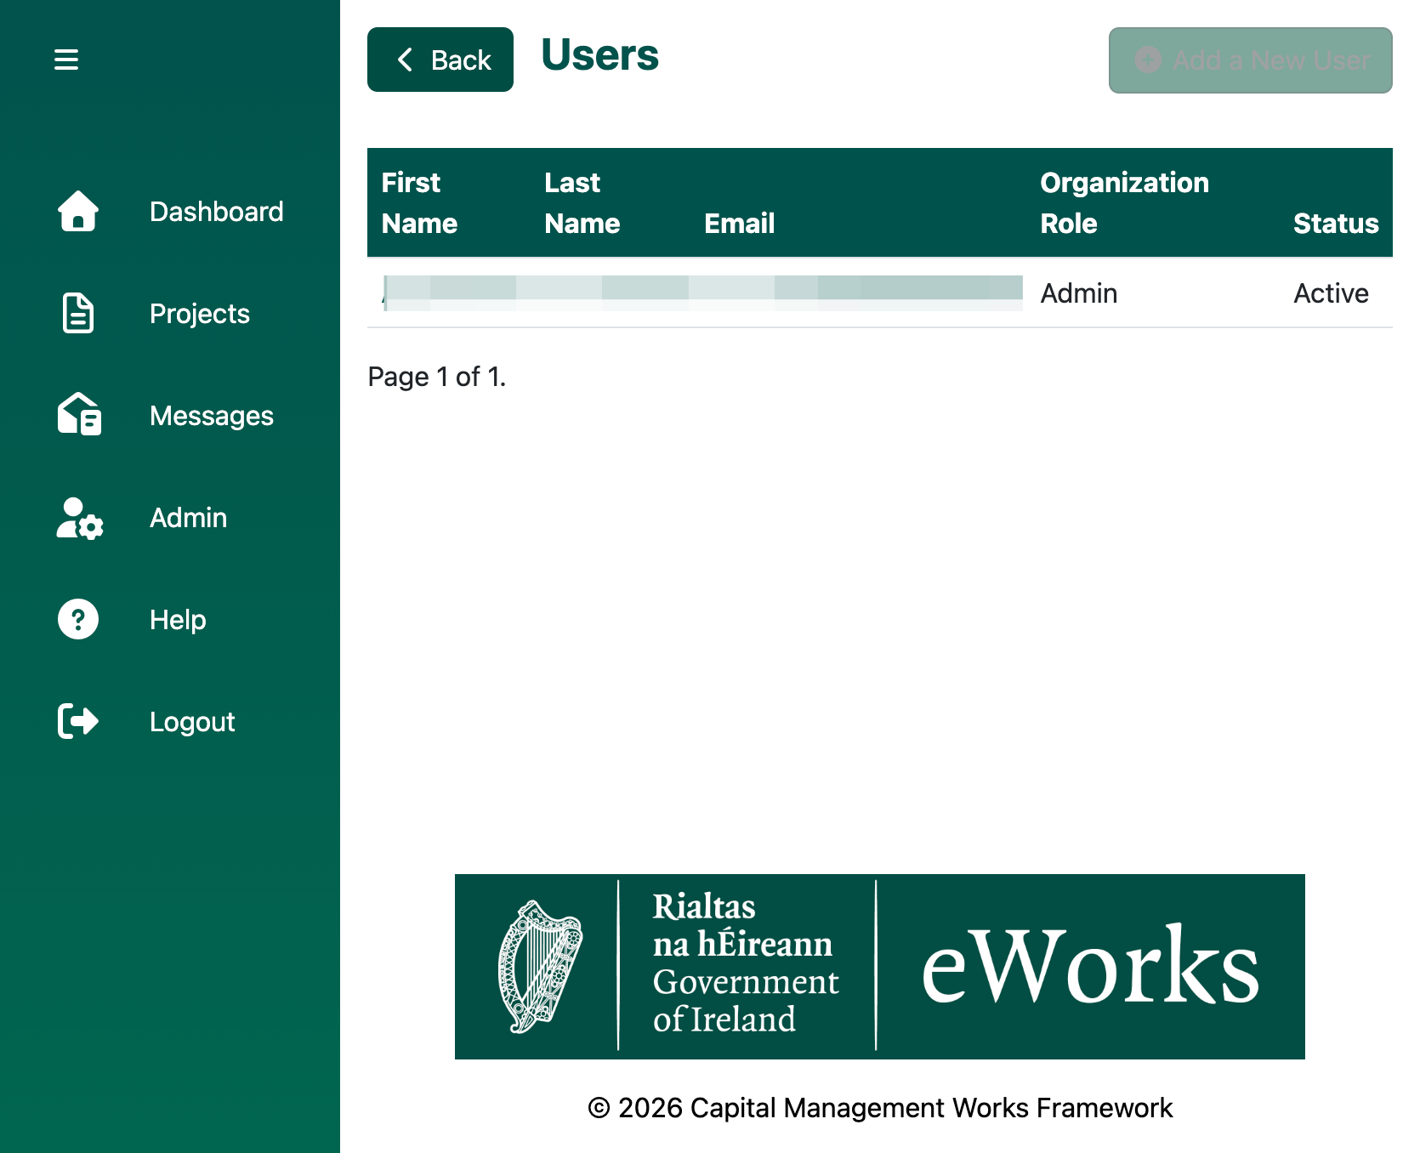
Task: Click the Dashboard house icon
Action: click(78, 211)
